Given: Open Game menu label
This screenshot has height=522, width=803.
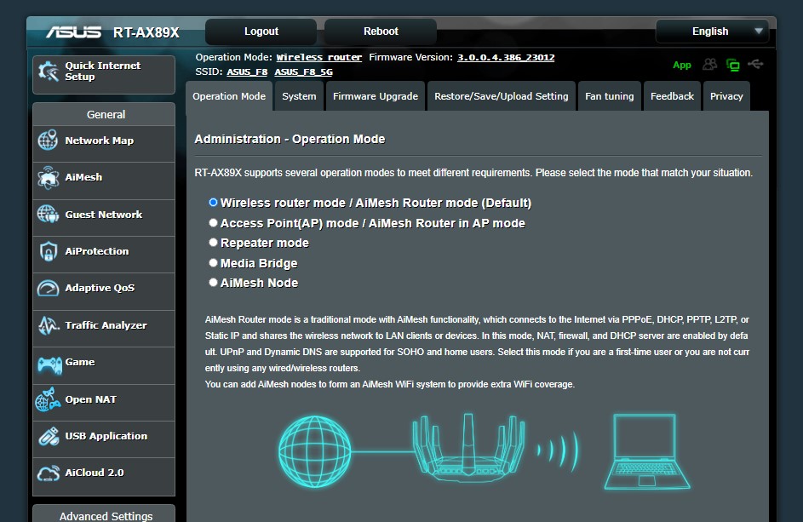Looking at the screenshot, I should pos(80,362).
